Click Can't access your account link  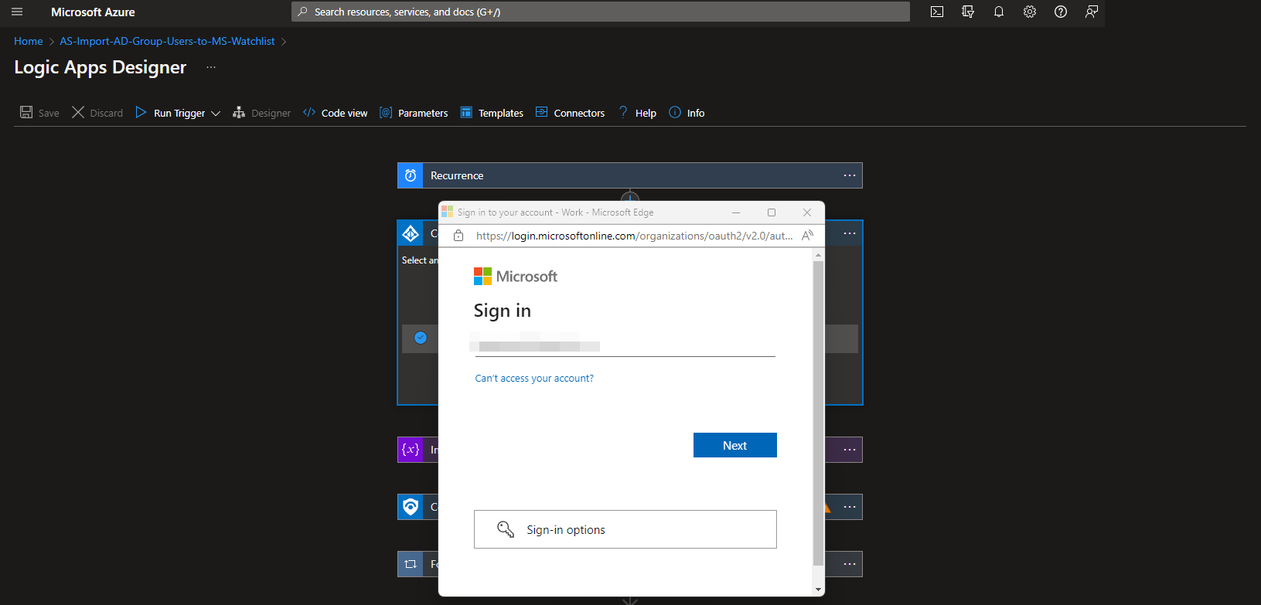tap(534, 379)
